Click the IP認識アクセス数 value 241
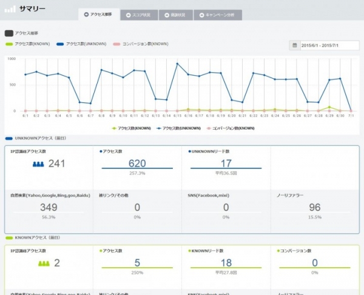This screenshot has height=295, width=364. point(56,164)
